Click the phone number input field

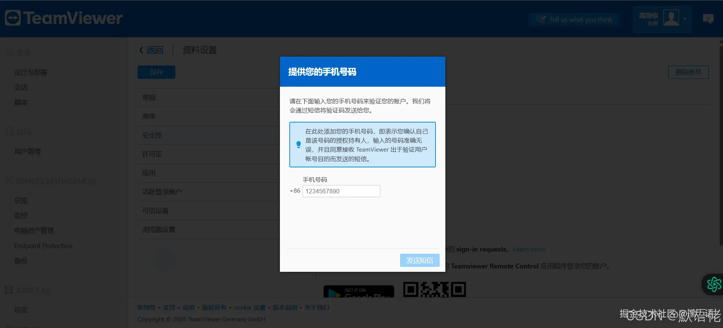tap(341, 191)
